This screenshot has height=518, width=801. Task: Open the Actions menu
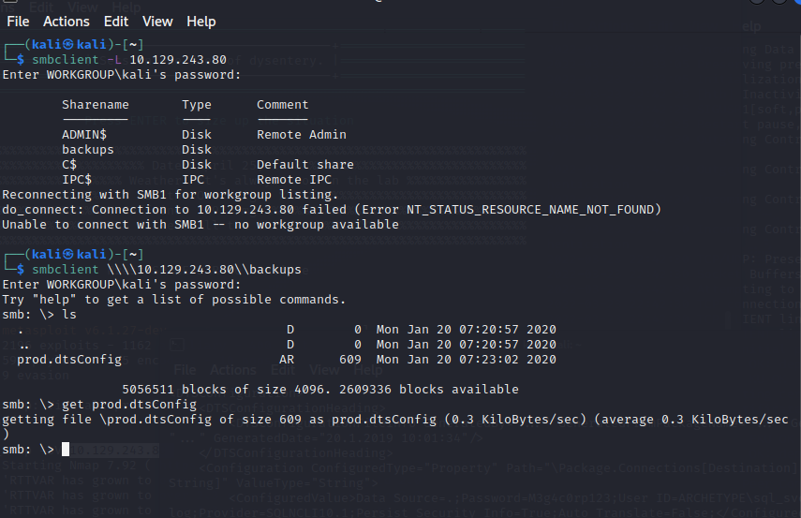[67, 21]
